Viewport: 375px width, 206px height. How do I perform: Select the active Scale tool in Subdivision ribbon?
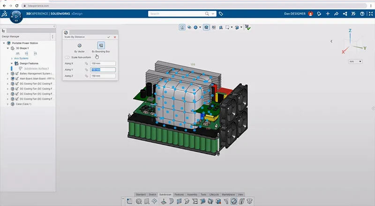tap(234, 201)
